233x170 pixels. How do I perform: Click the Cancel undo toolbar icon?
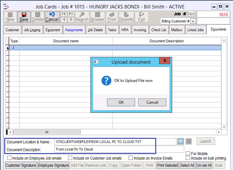[x=52, y=17]
